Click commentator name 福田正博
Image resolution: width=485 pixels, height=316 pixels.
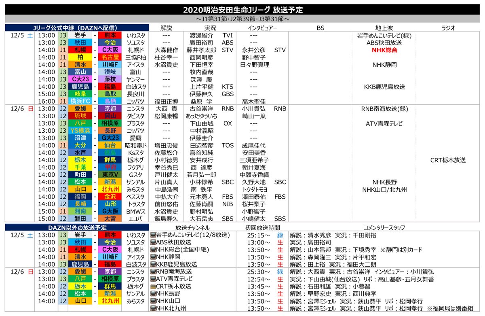[166, 101]
